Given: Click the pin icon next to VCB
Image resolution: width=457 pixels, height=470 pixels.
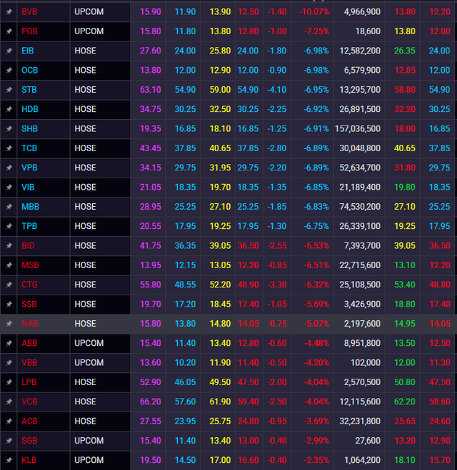Looking at the screenshot, I should coord(9,402).
